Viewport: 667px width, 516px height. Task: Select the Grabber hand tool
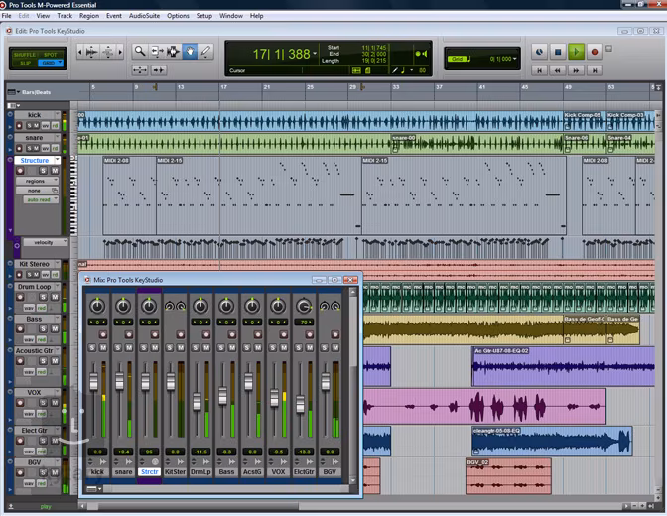point(189,51)
